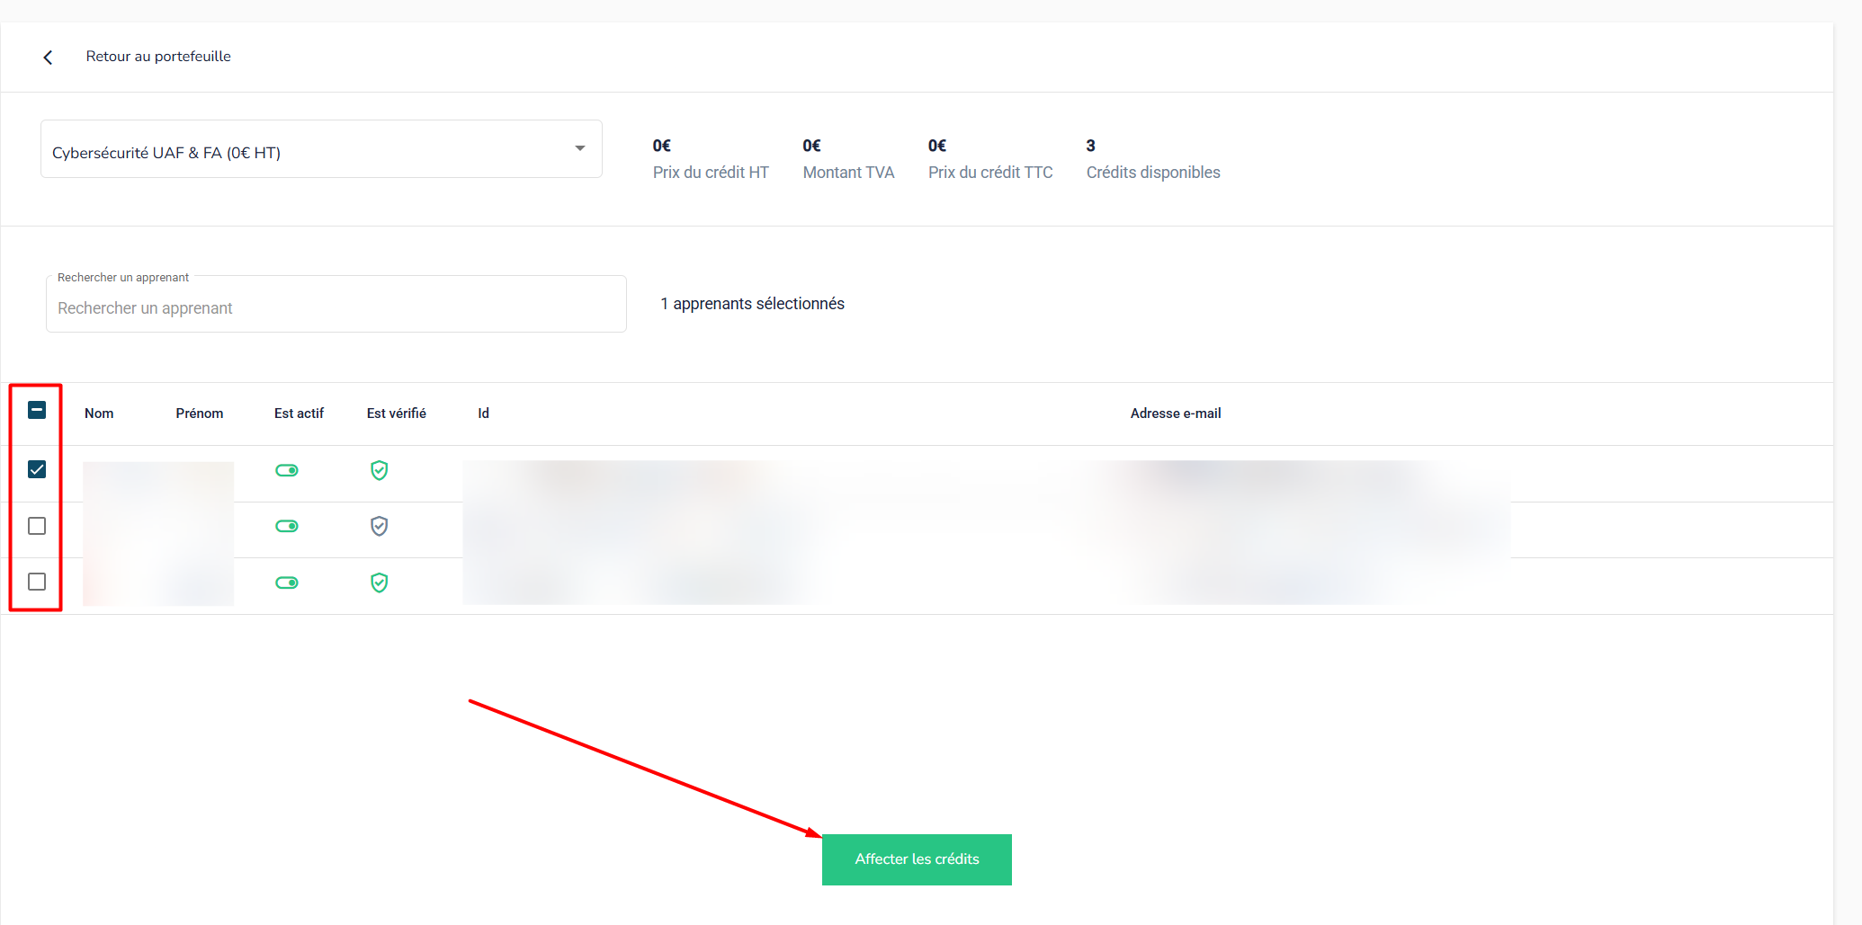Sort by the Nom column header
The image size is (1862, 925).
[99, 414]
